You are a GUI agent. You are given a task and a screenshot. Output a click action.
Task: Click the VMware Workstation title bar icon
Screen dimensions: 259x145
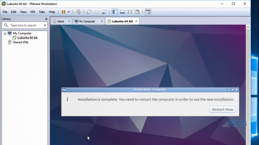(3, 4)
